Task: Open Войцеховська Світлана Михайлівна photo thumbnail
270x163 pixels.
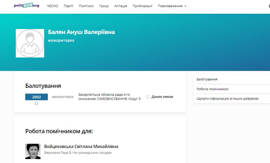Action: click(33, 151)
